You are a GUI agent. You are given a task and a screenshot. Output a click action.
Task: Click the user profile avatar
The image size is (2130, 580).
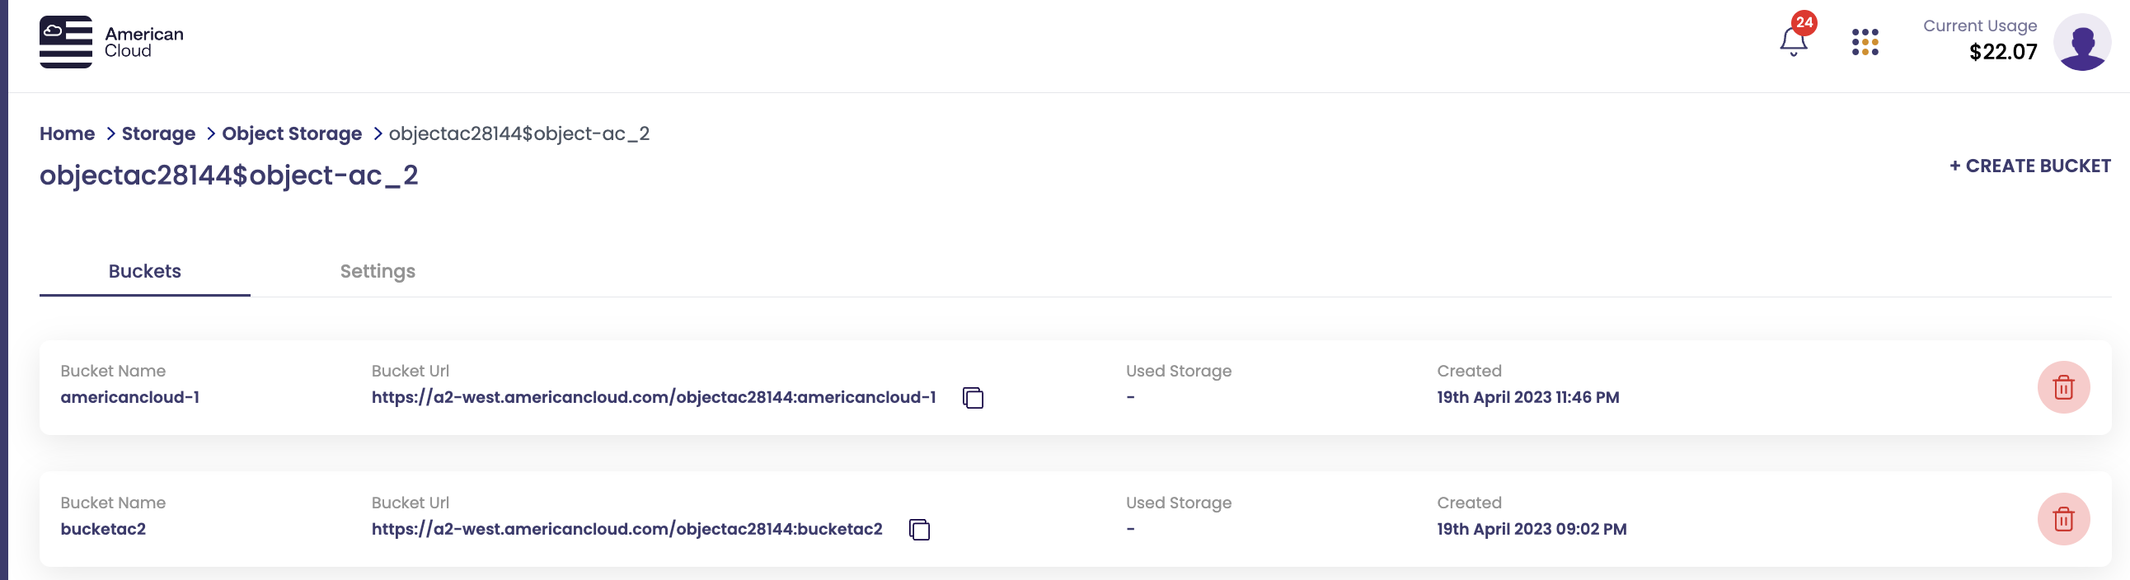click(2081, 42)
